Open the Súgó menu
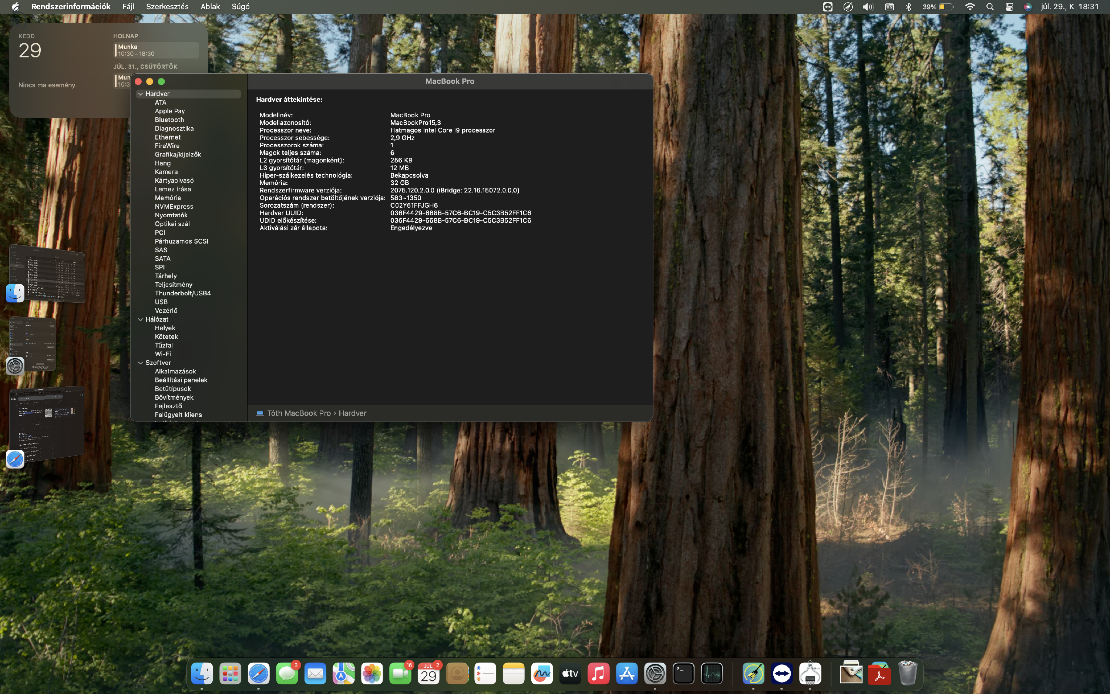Viewport: 1110px width, 694px height. pos(240,7)
